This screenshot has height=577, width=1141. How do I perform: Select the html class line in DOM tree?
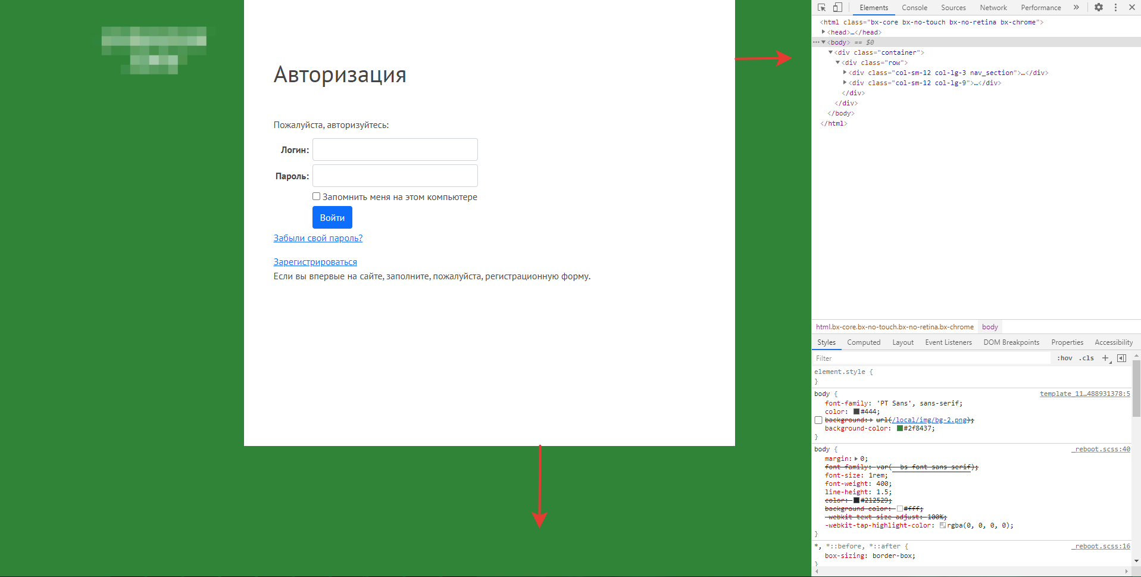click(x=931, y=22)
